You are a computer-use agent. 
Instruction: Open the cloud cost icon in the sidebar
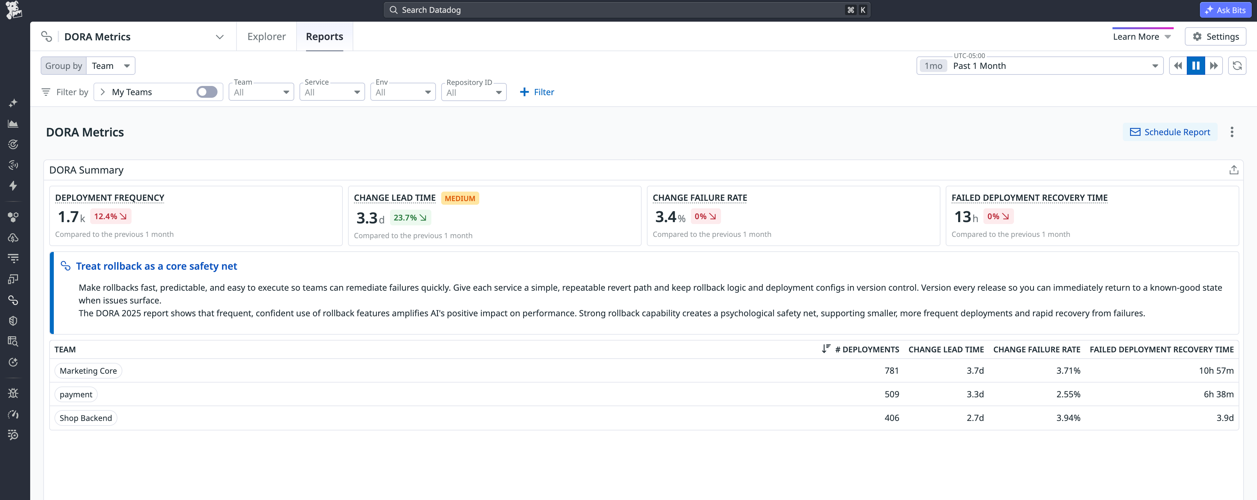(13, 238)
